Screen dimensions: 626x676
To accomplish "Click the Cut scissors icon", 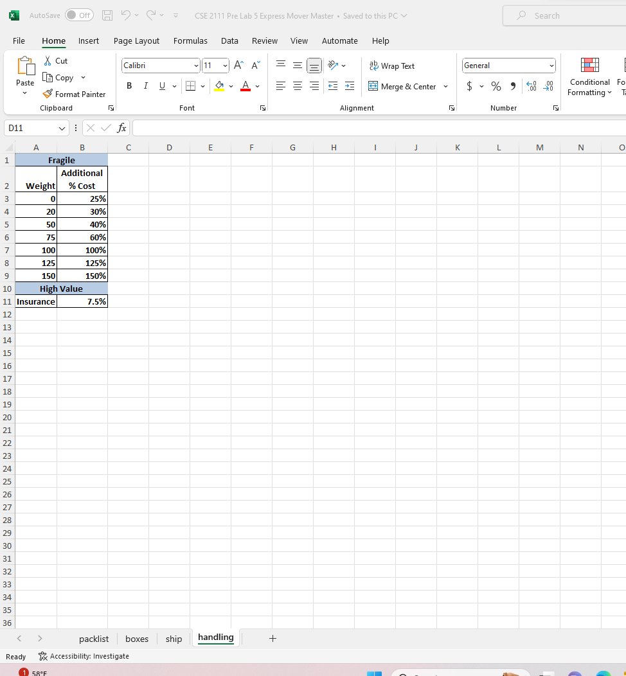I will (48, 61).
